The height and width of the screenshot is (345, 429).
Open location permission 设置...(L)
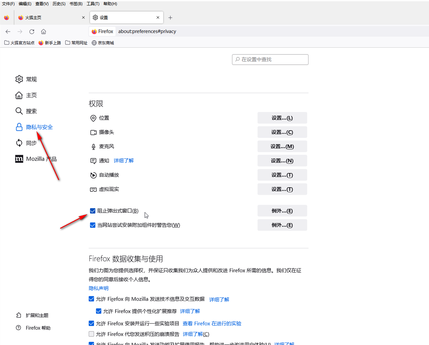[282, 118]
